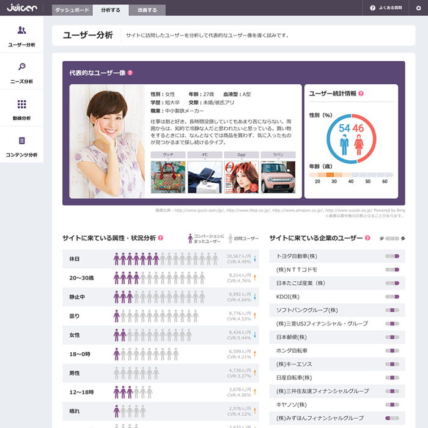This screenshot has height=428, width=428.
Task: Select (株)三井住友達フィナンシャルグループ row
Action: [337, 391]
